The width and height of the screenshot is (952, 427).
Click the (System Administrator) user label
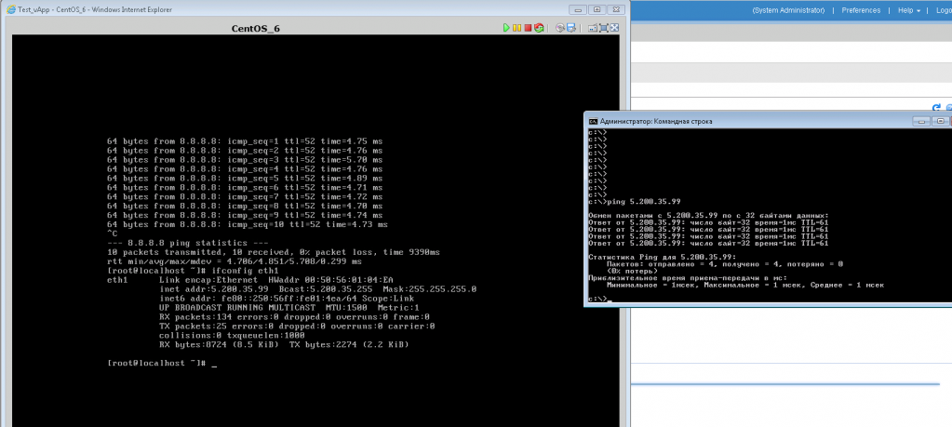coord(788,10)
